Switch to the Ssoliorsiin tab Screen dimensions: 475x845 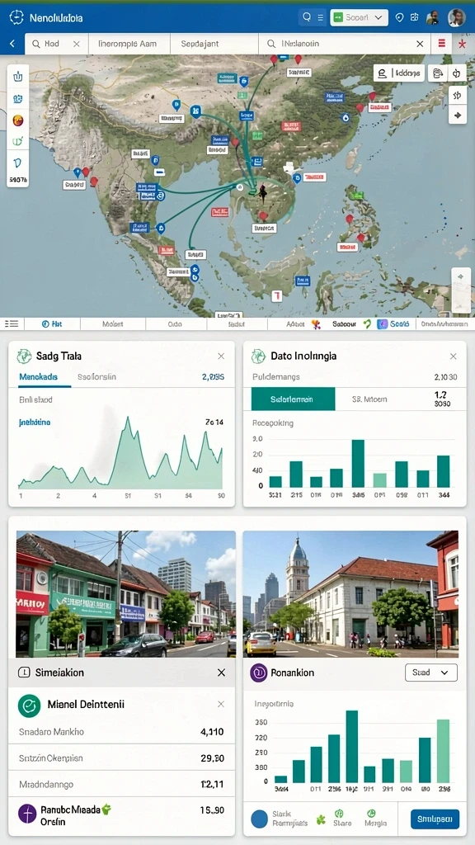point(97,376)
